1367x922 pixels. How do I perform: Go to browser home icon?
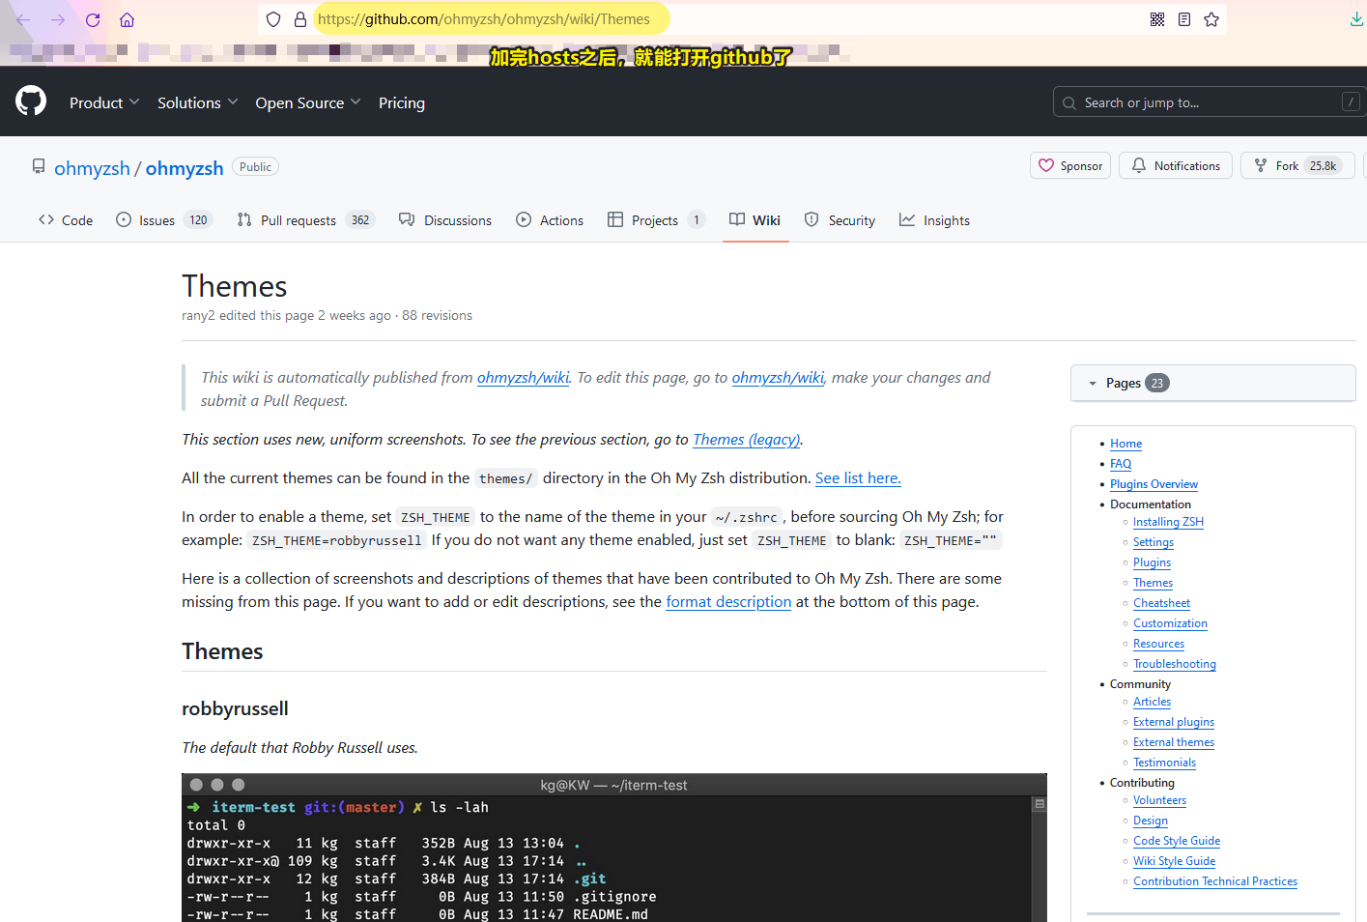(x=128, y=19)
